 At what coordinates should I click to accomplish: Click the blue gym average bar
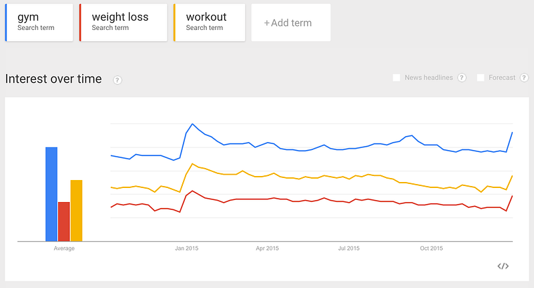coord(51,194)
